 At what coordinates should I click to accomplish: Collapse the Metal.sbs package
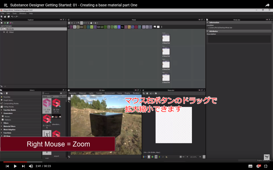(x=2, y=29)
